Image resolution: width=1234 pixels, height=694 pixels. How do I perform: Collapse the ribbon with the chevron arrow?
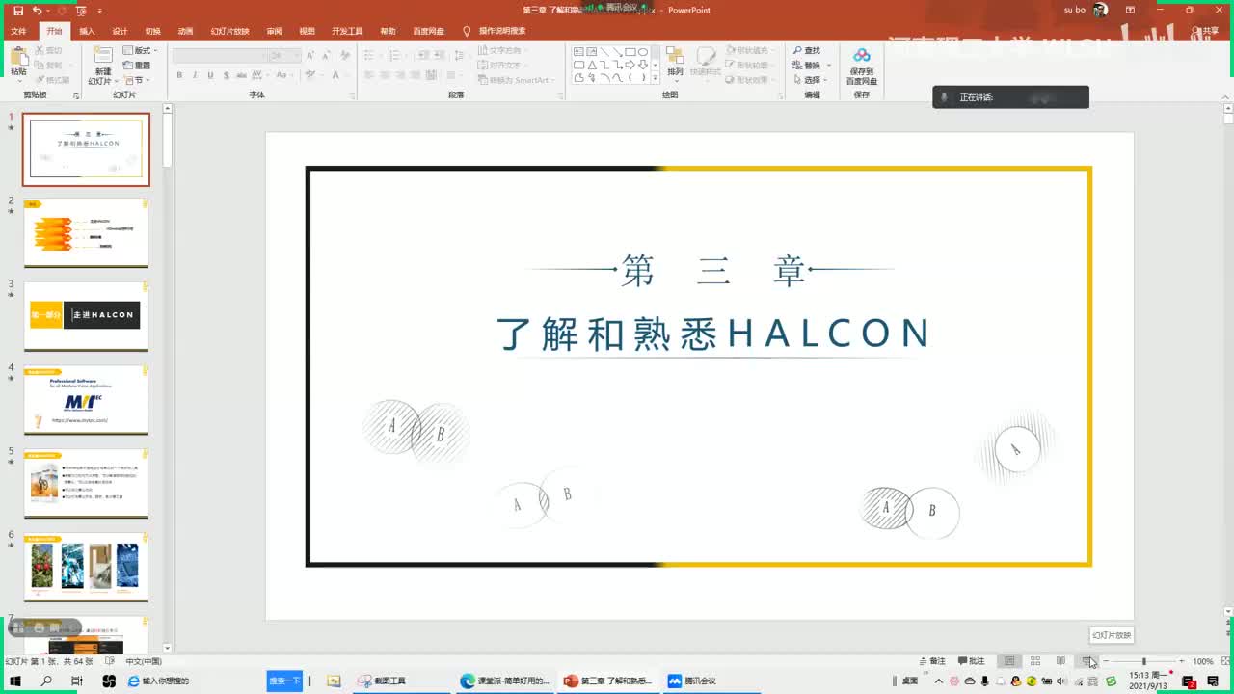pyautogui.click(x=1226, y=95)
